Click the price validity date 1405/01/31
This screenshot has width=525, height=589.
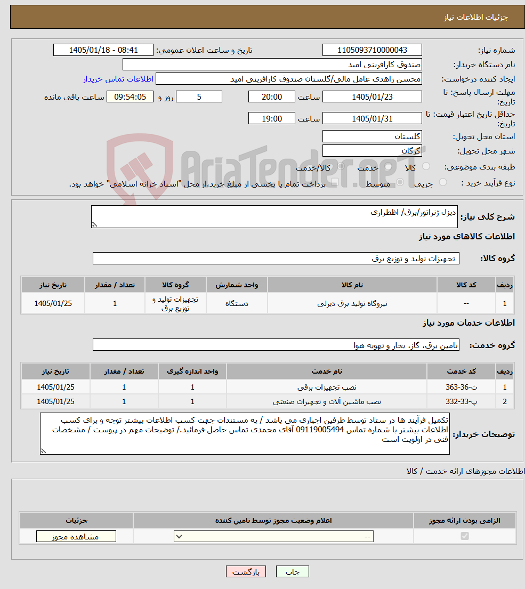pos(372,118)
